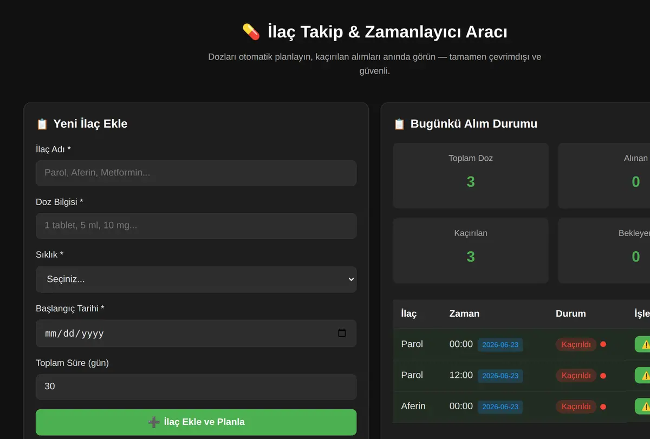The height and width of the screenshot is (439, 650).
Task: Click the clipboard icon beside Bugünkü Alım Durumu
Action: [399, 124]
